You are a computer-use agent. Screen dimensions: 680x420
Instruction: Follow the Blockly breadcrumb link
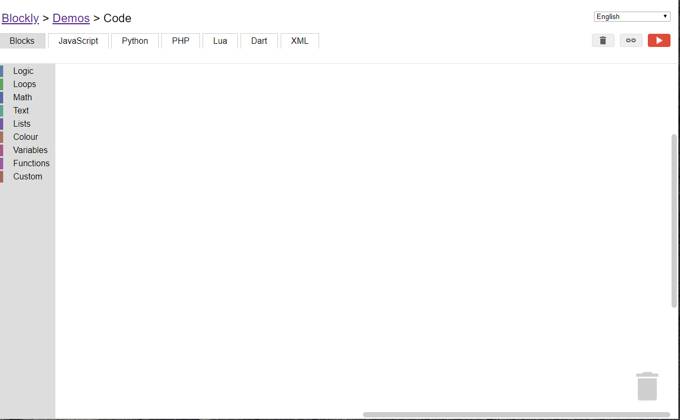20,17
